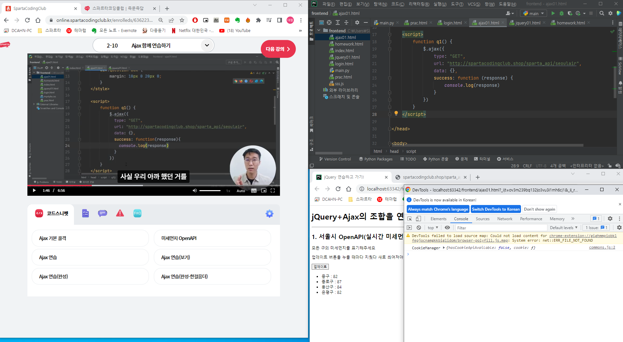Show more DevTools tabs with chevron
Viewport: 623px width, 342px height.
tap(573, 219)
